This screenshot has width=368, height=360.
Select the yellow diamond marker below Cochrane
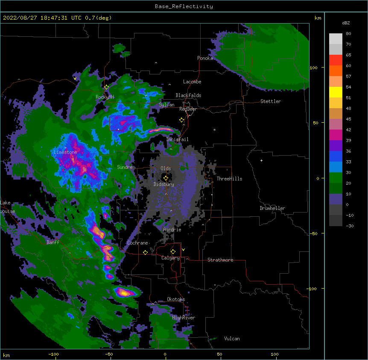coord(145,252)
